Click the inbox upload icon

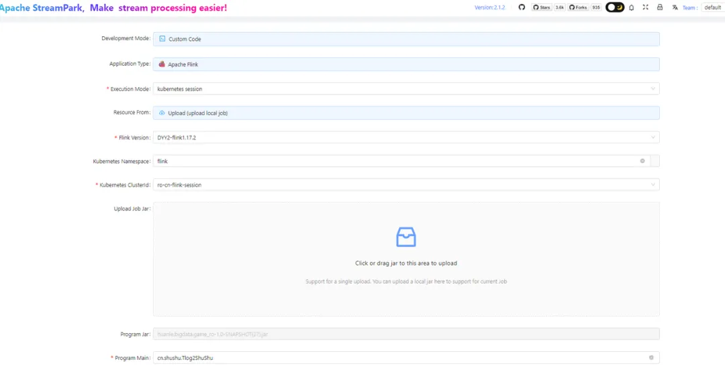(406, 237)
